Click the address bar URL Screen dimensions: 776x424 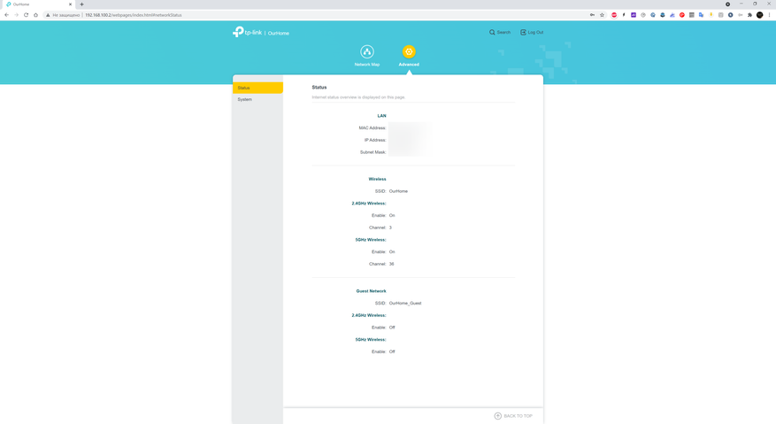pos(133,15)
